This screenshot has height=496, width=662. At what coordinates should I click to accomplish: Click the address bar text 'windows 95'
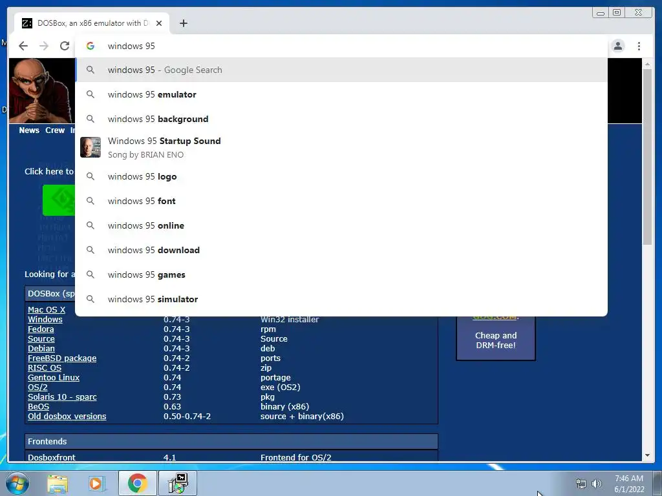click(x=131, y=46)
